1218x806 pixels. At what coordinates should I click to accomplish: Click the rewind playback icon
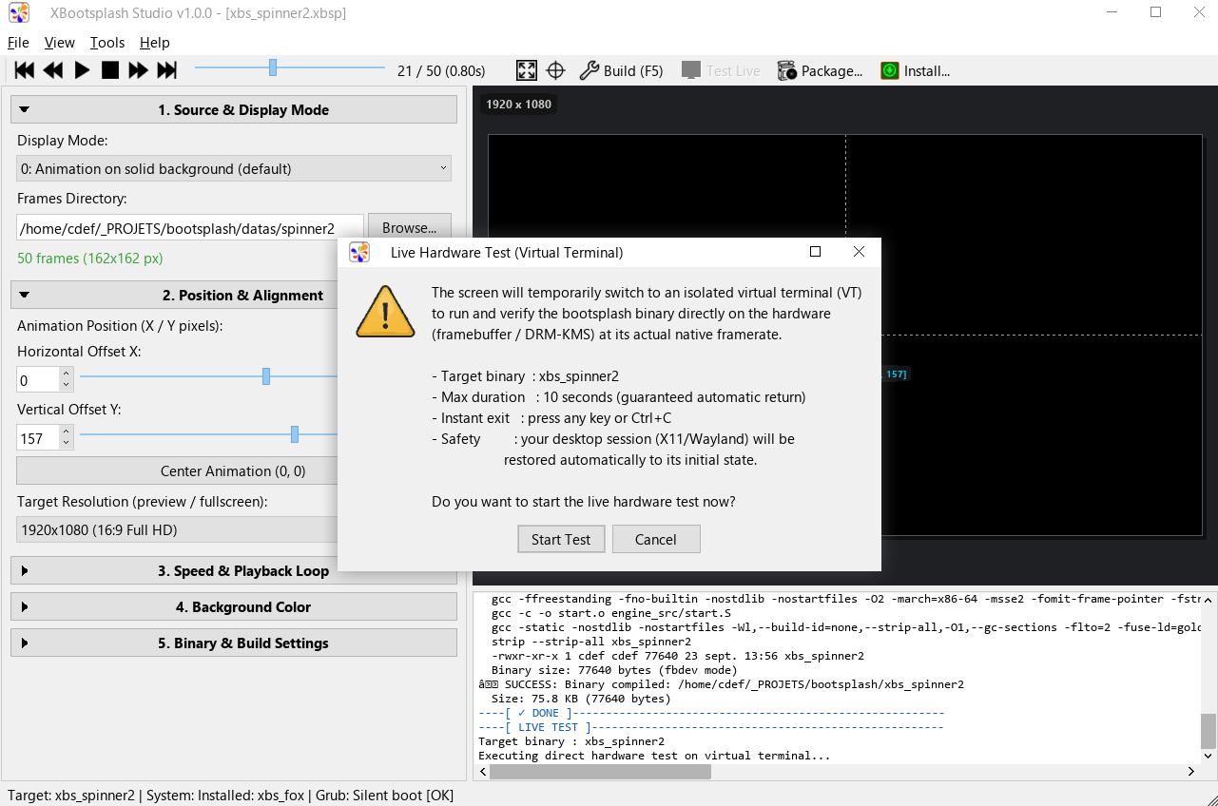[53, 70]
